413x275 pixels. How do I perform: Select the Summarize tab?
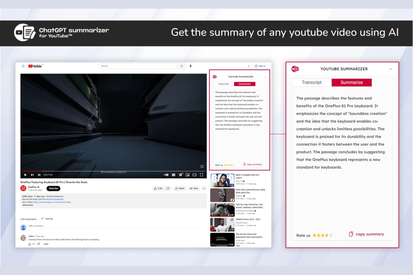point(352,82)
